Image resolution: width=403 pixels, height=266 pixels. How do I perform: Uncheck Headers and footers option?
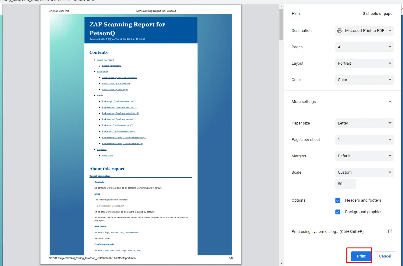pyautogui.click(x=338, y=200)
